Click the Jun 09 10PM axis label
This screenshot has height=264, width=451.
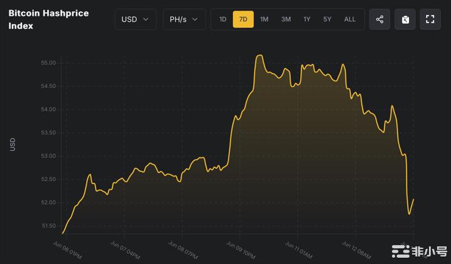(241, 250)
